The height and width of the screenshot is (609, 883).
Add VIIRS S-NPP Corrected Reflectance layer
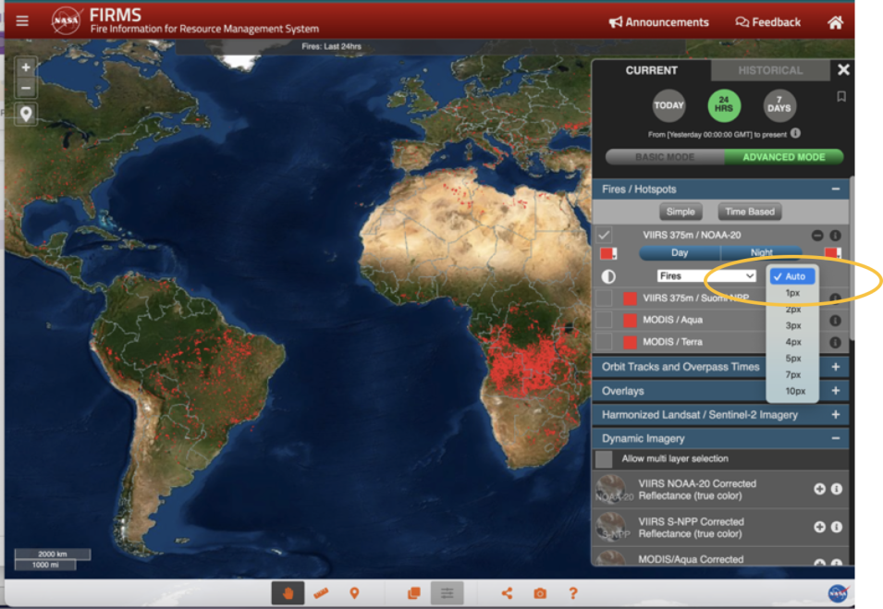819,527
